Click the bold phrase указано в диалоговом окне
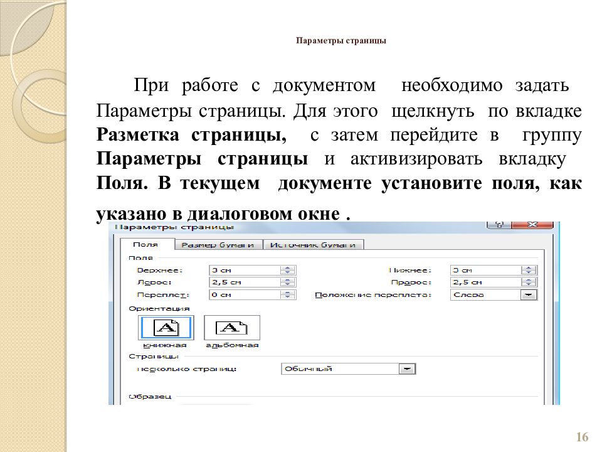 click(218, 213)
